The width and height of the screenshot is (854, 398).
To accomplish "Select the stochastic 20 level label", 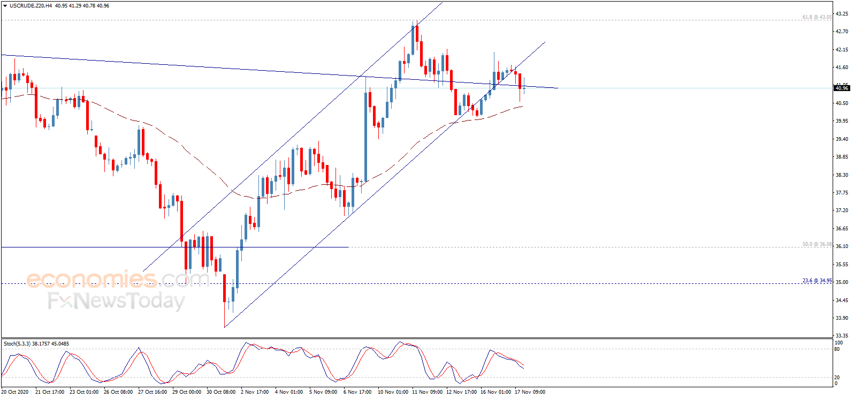I will click(x=837, y=378).
